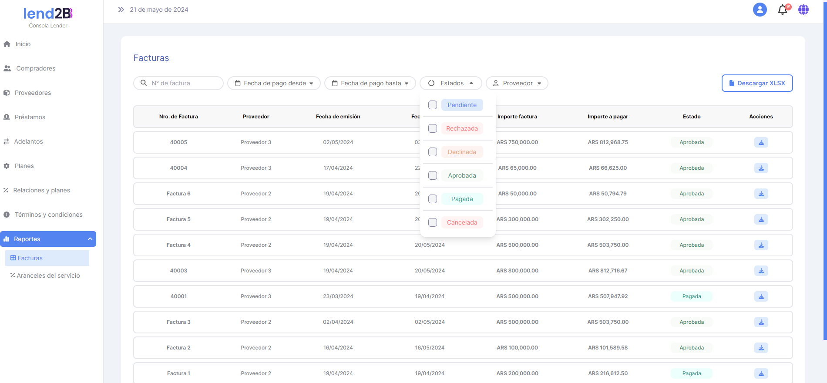
Task: Check the Pendiente status checkbox
Action: tap(433, 105)
